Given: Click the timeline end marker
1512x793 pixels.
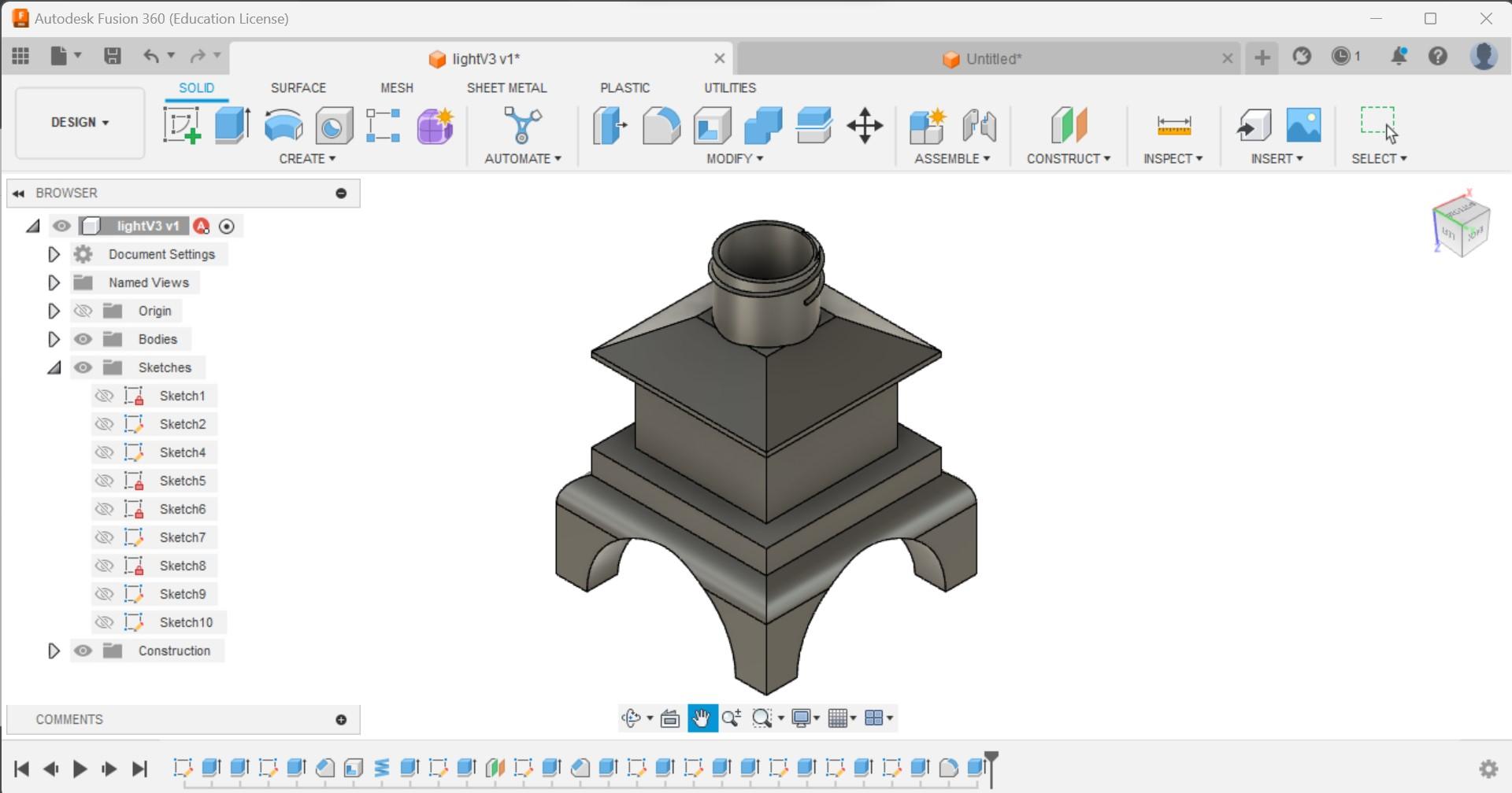Looking at the screenshot, I should (x=991, y=768).
